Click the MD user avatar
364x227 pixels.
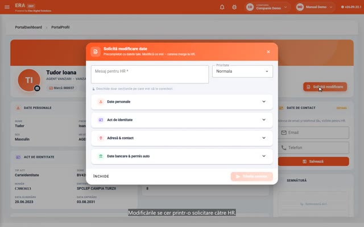click(300, 7)
